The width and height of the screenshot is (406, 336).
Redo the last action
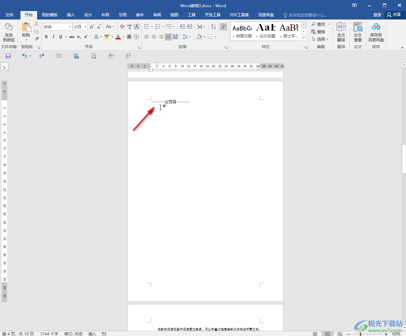pos(42,56)
